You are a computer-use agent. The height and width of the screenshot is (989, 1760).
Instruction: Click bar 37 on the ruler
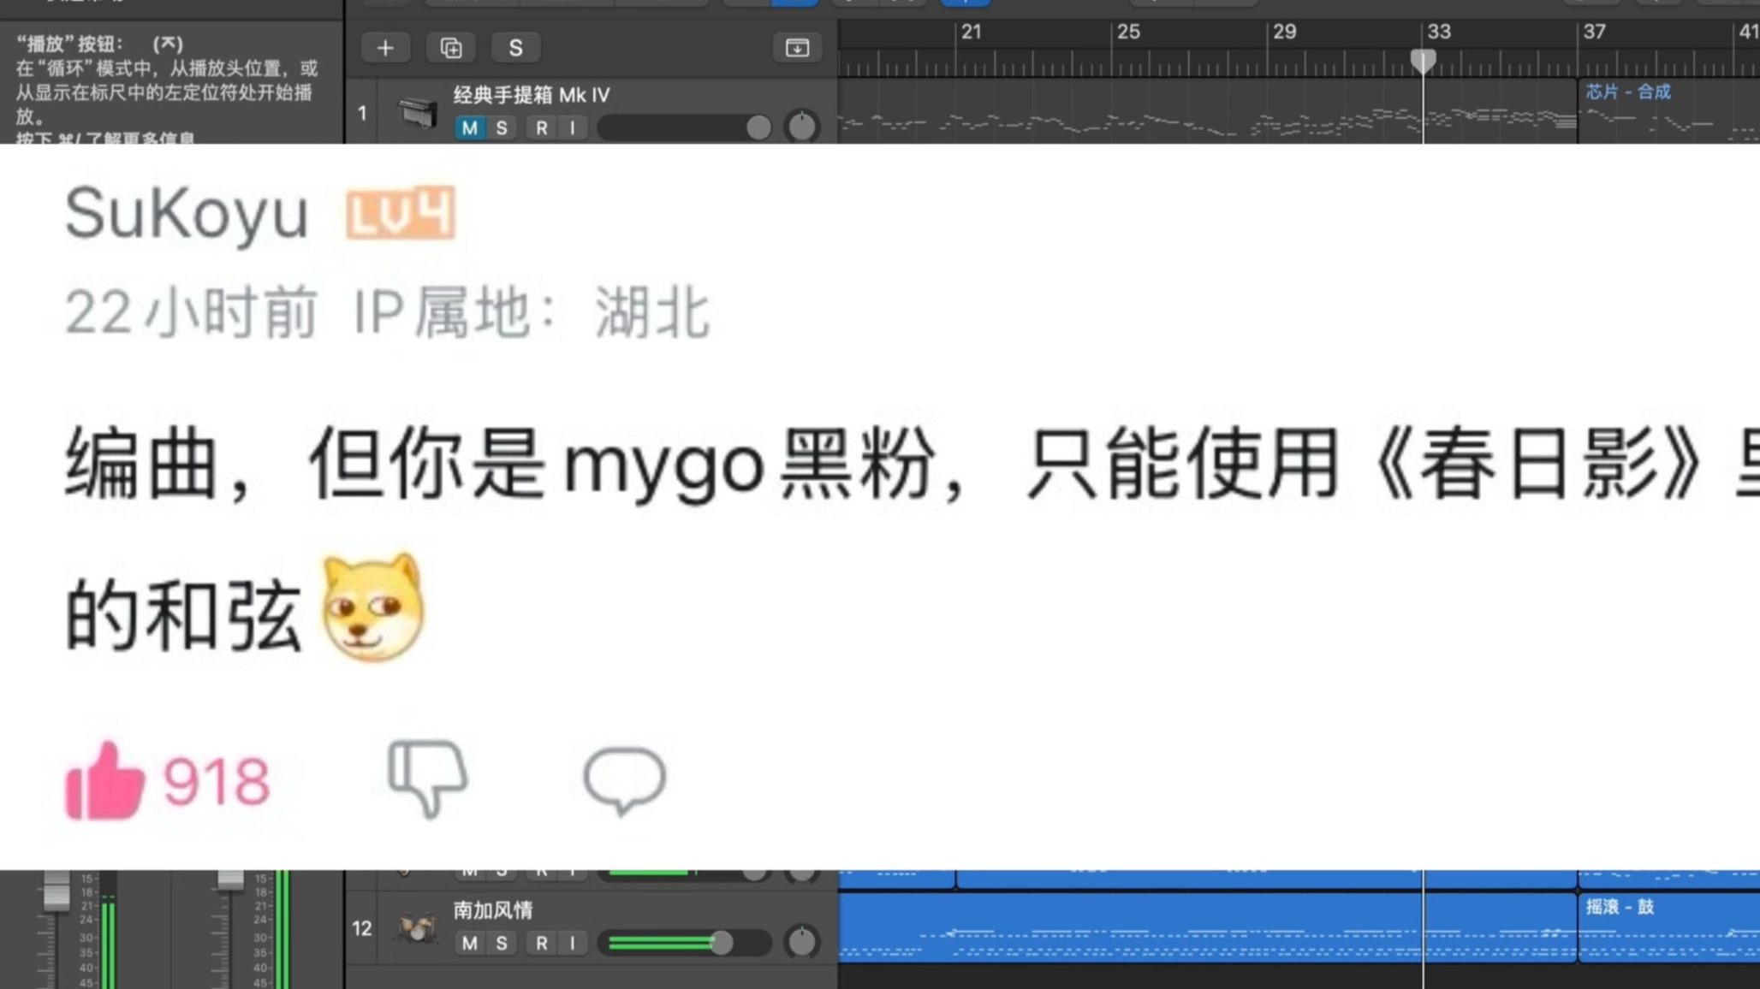click(1594, 33)
